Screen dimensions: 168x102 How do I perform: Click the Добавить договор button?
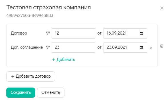31,76
